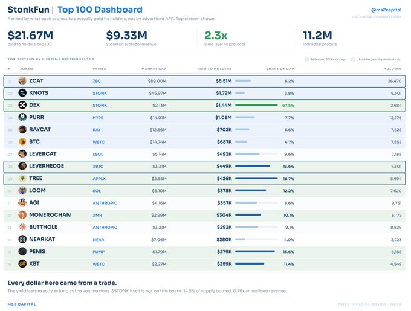Click MONEROCHAN's $304K paid value

[224, 215]
